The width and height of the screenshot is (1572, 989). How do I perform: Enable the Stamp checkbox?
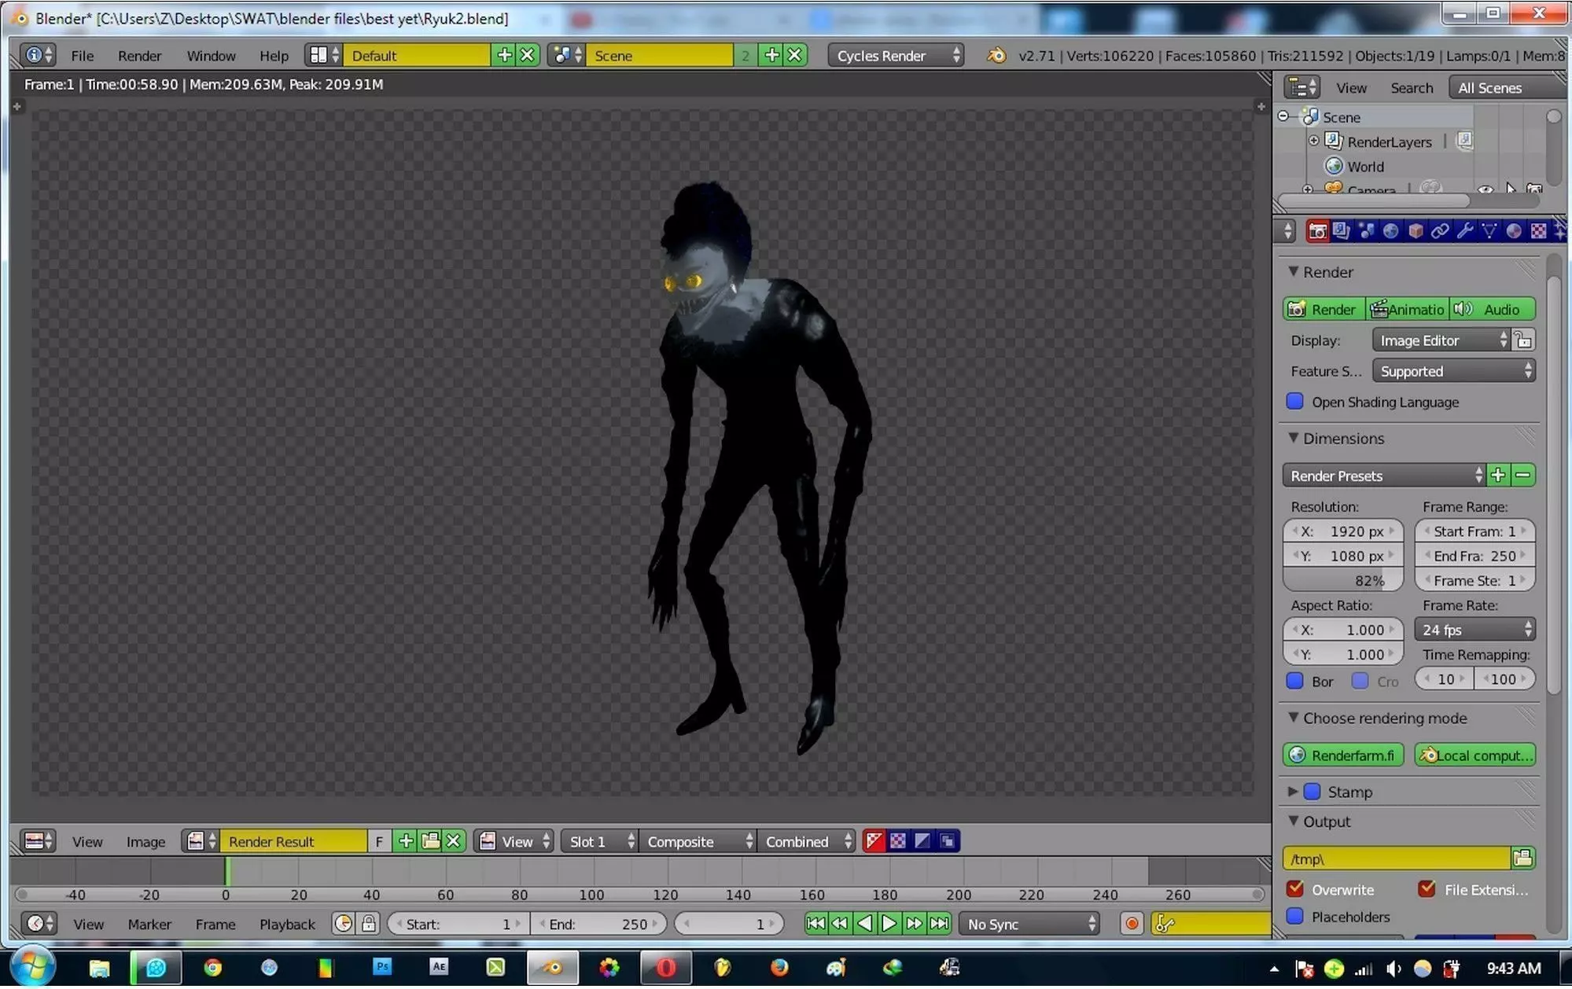(x=1312, y=792)
